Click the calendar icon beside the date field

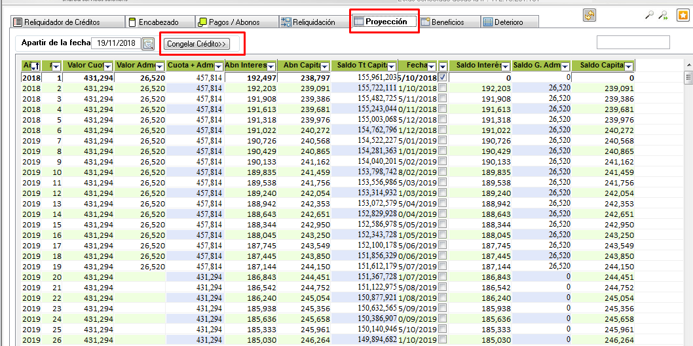pyautogui.click(x=148, y=44)
